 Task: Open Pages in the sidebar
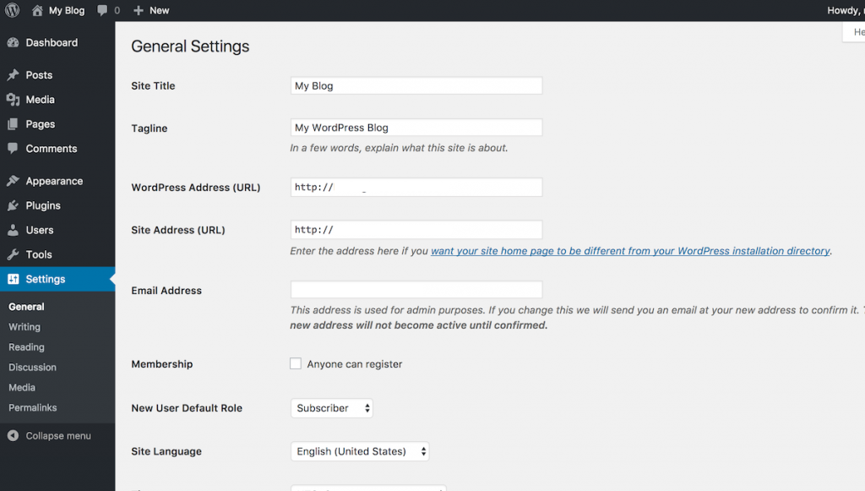coord(57,124)
